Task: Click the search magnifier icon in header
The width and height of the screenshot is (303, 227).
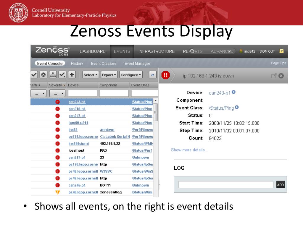Action: click(x=192, y=51)
